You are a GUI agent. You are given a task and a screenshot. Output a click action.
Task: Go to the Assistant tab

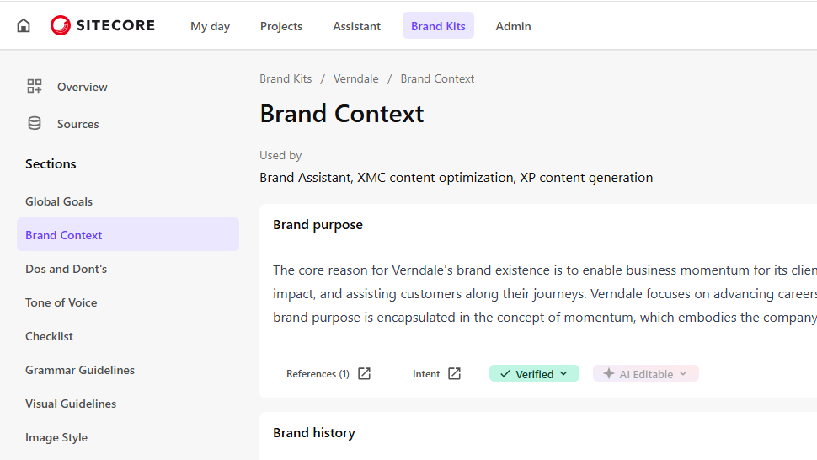click(357, 26)
